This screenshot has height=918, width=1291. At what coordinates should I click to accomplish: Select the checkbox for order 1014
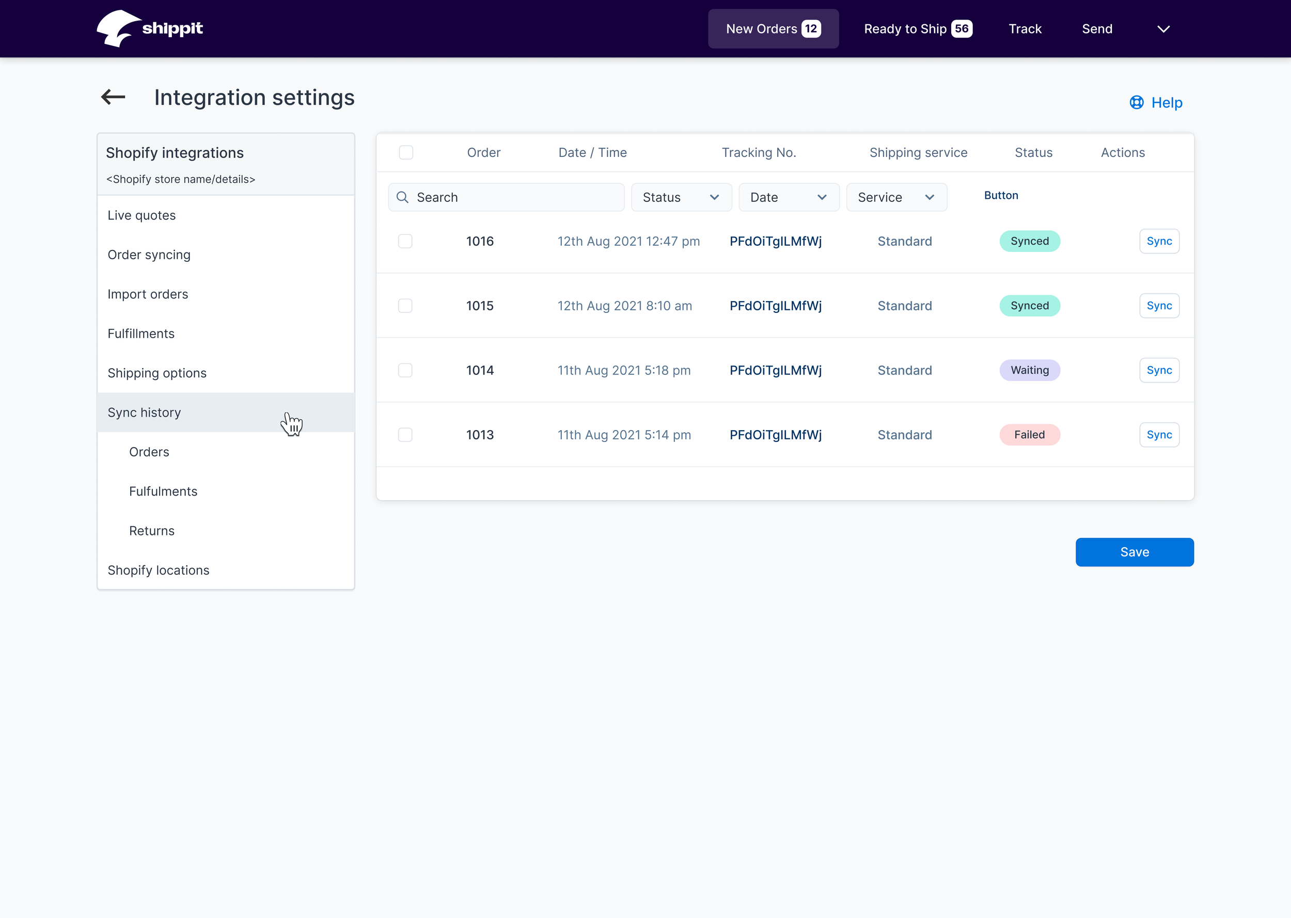point(405,370)
